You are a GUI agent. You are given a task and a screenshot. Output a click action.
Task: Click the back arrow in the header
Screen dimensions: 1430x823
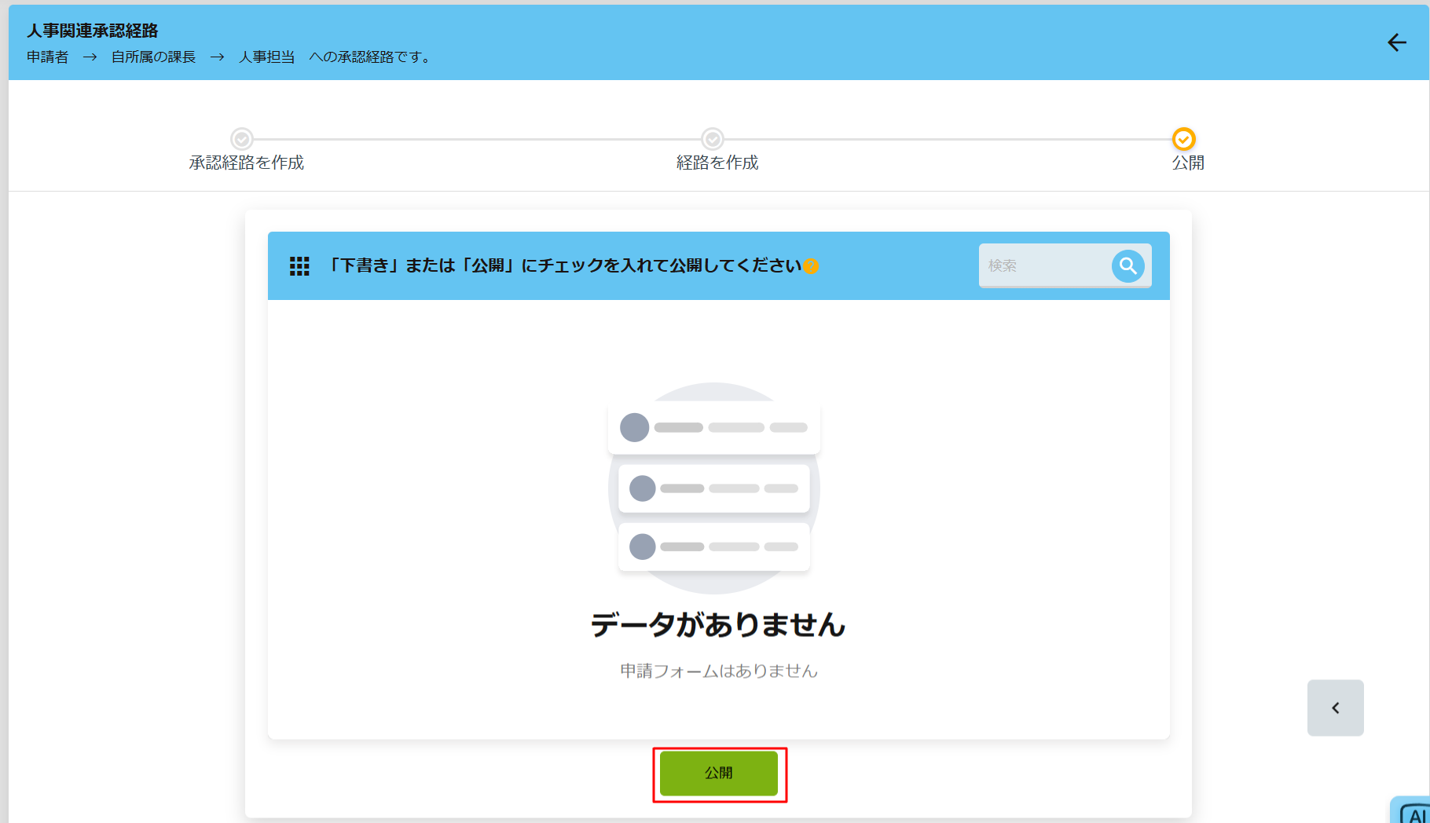[1396, 42]
